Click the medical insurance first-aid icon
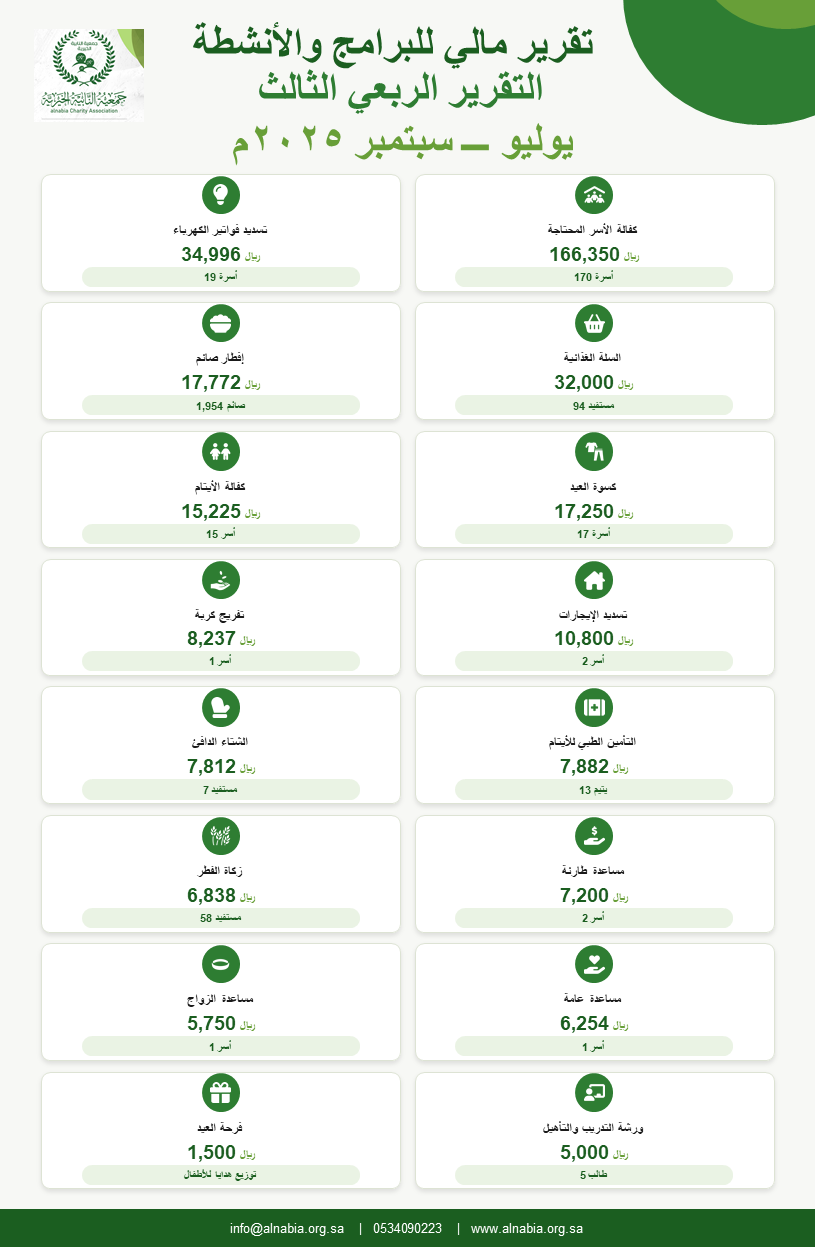 coord(594,707)
